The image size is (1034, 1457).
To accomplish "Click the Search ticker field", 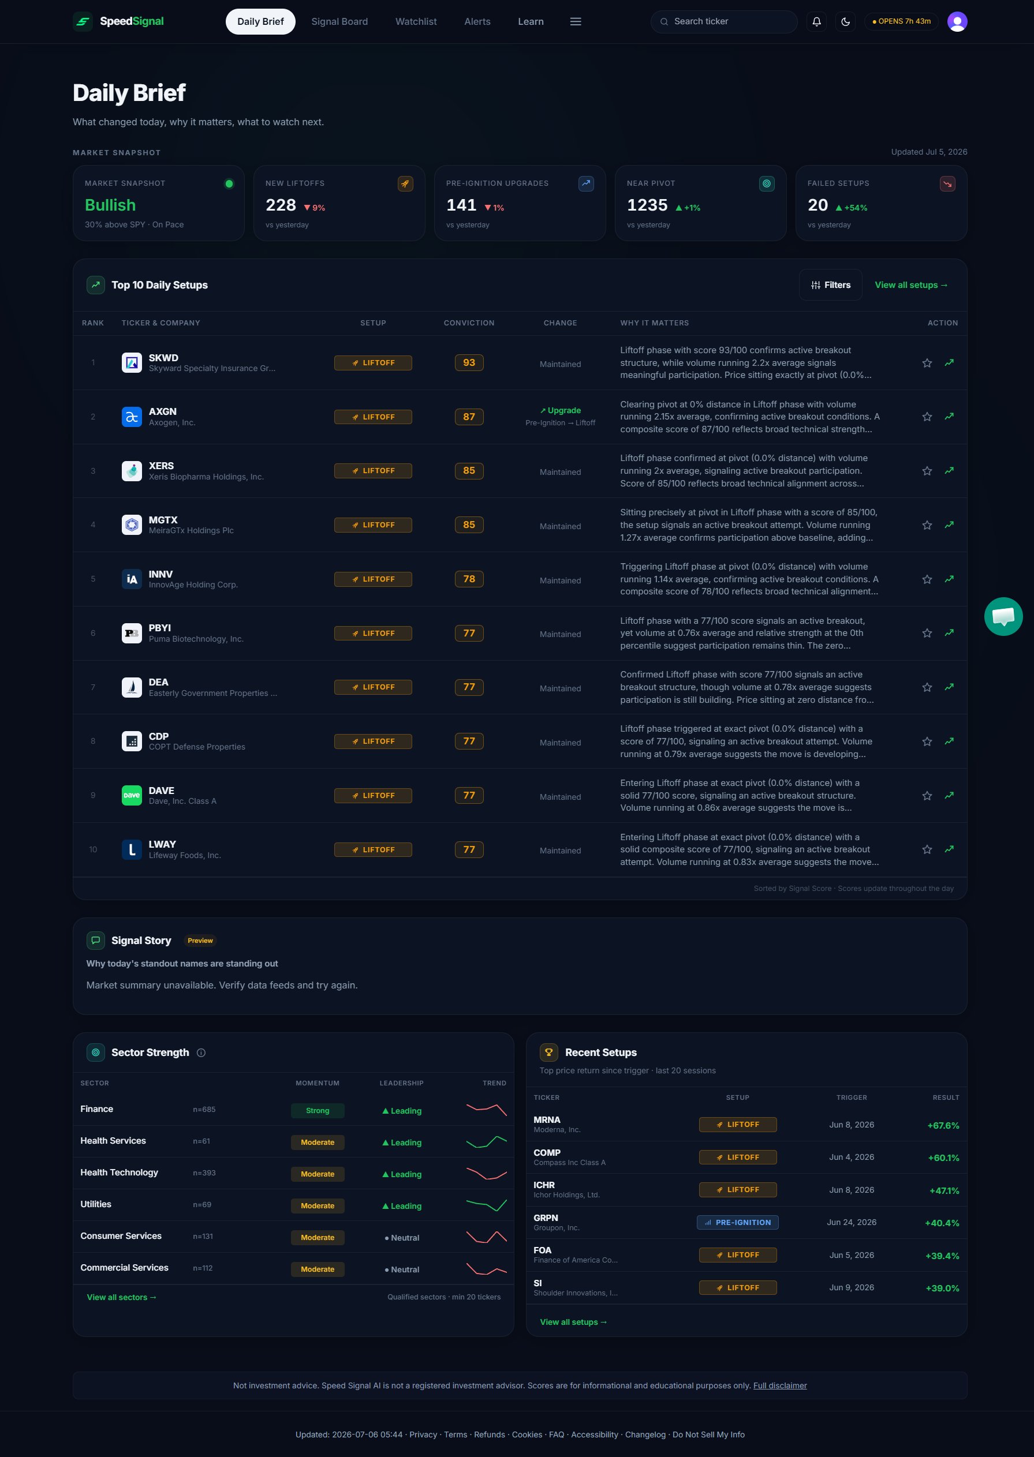I will click(724, 21).
